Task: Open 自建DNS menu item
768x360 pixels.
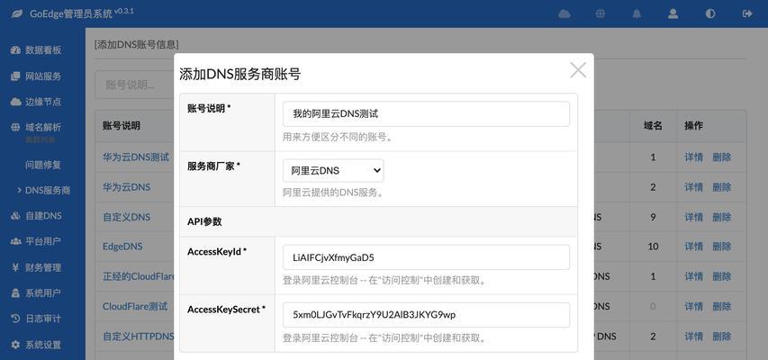Action: [43, 215]
